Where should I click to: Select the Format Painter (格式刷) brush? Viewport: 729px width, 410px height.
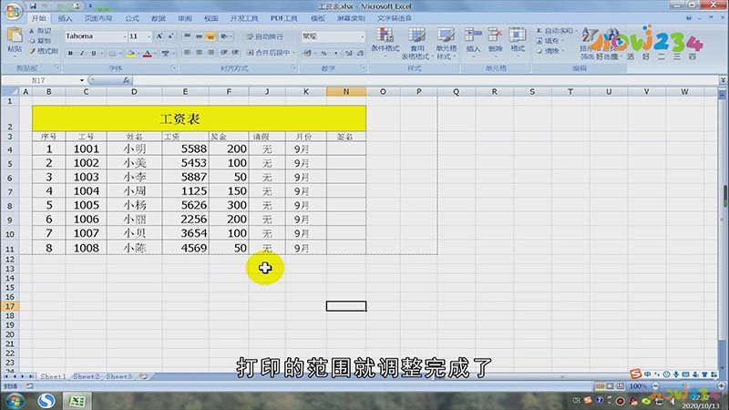tap(33, 51)
